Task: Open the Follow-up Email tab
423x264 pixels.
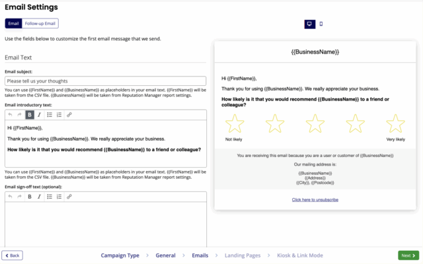Action: 40,24
